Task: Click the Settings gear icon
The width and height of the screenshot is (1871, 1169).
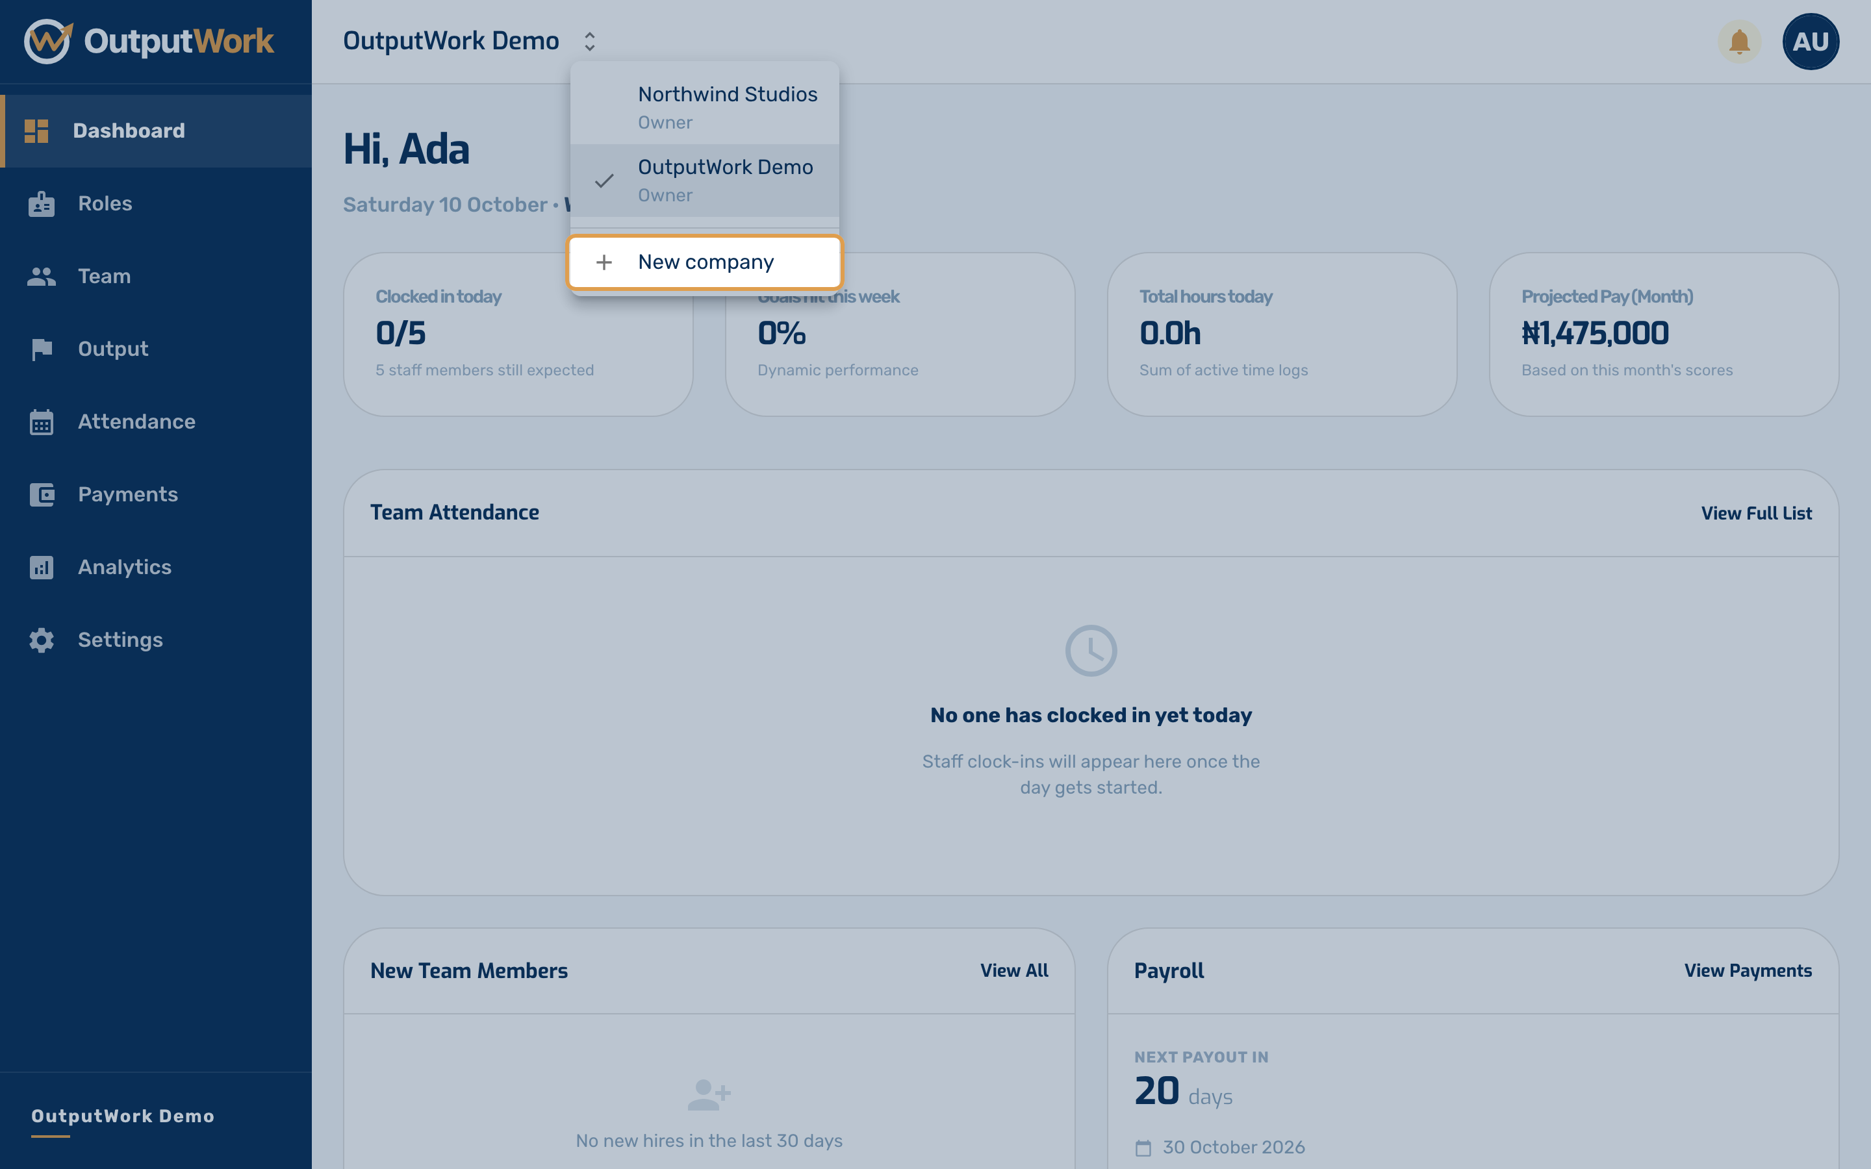Action: pos(42,640)
